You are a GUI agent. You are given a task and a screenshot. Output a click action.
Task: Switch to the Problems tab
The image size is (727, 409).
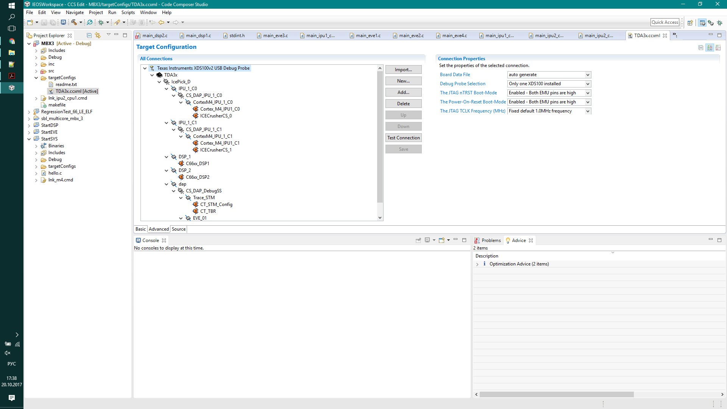click(488, 240)
